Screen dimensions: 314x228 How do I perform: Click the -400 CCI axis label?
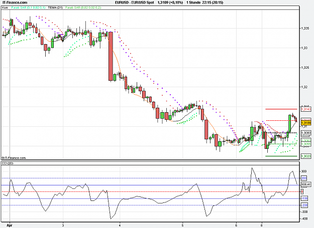(304, 219)
